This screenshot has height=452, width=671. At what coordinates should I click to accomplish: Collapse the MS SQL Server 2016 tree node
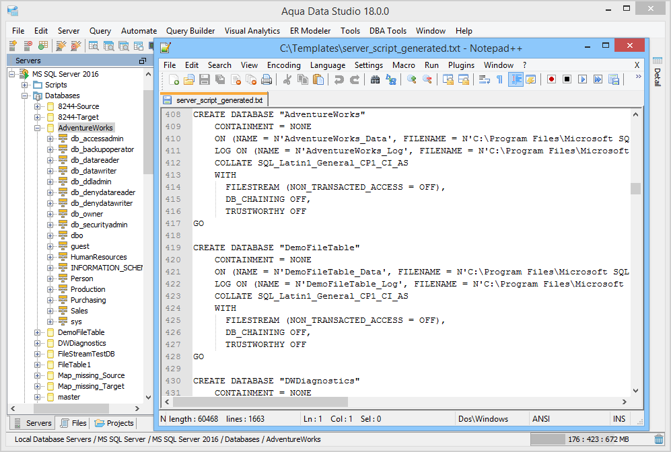point(11,74)
